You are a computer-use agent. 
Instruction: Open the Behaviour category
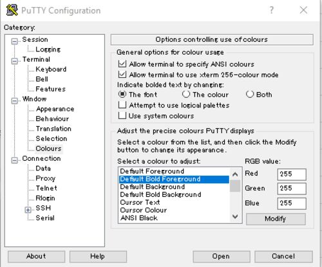(x=52, y=119)
